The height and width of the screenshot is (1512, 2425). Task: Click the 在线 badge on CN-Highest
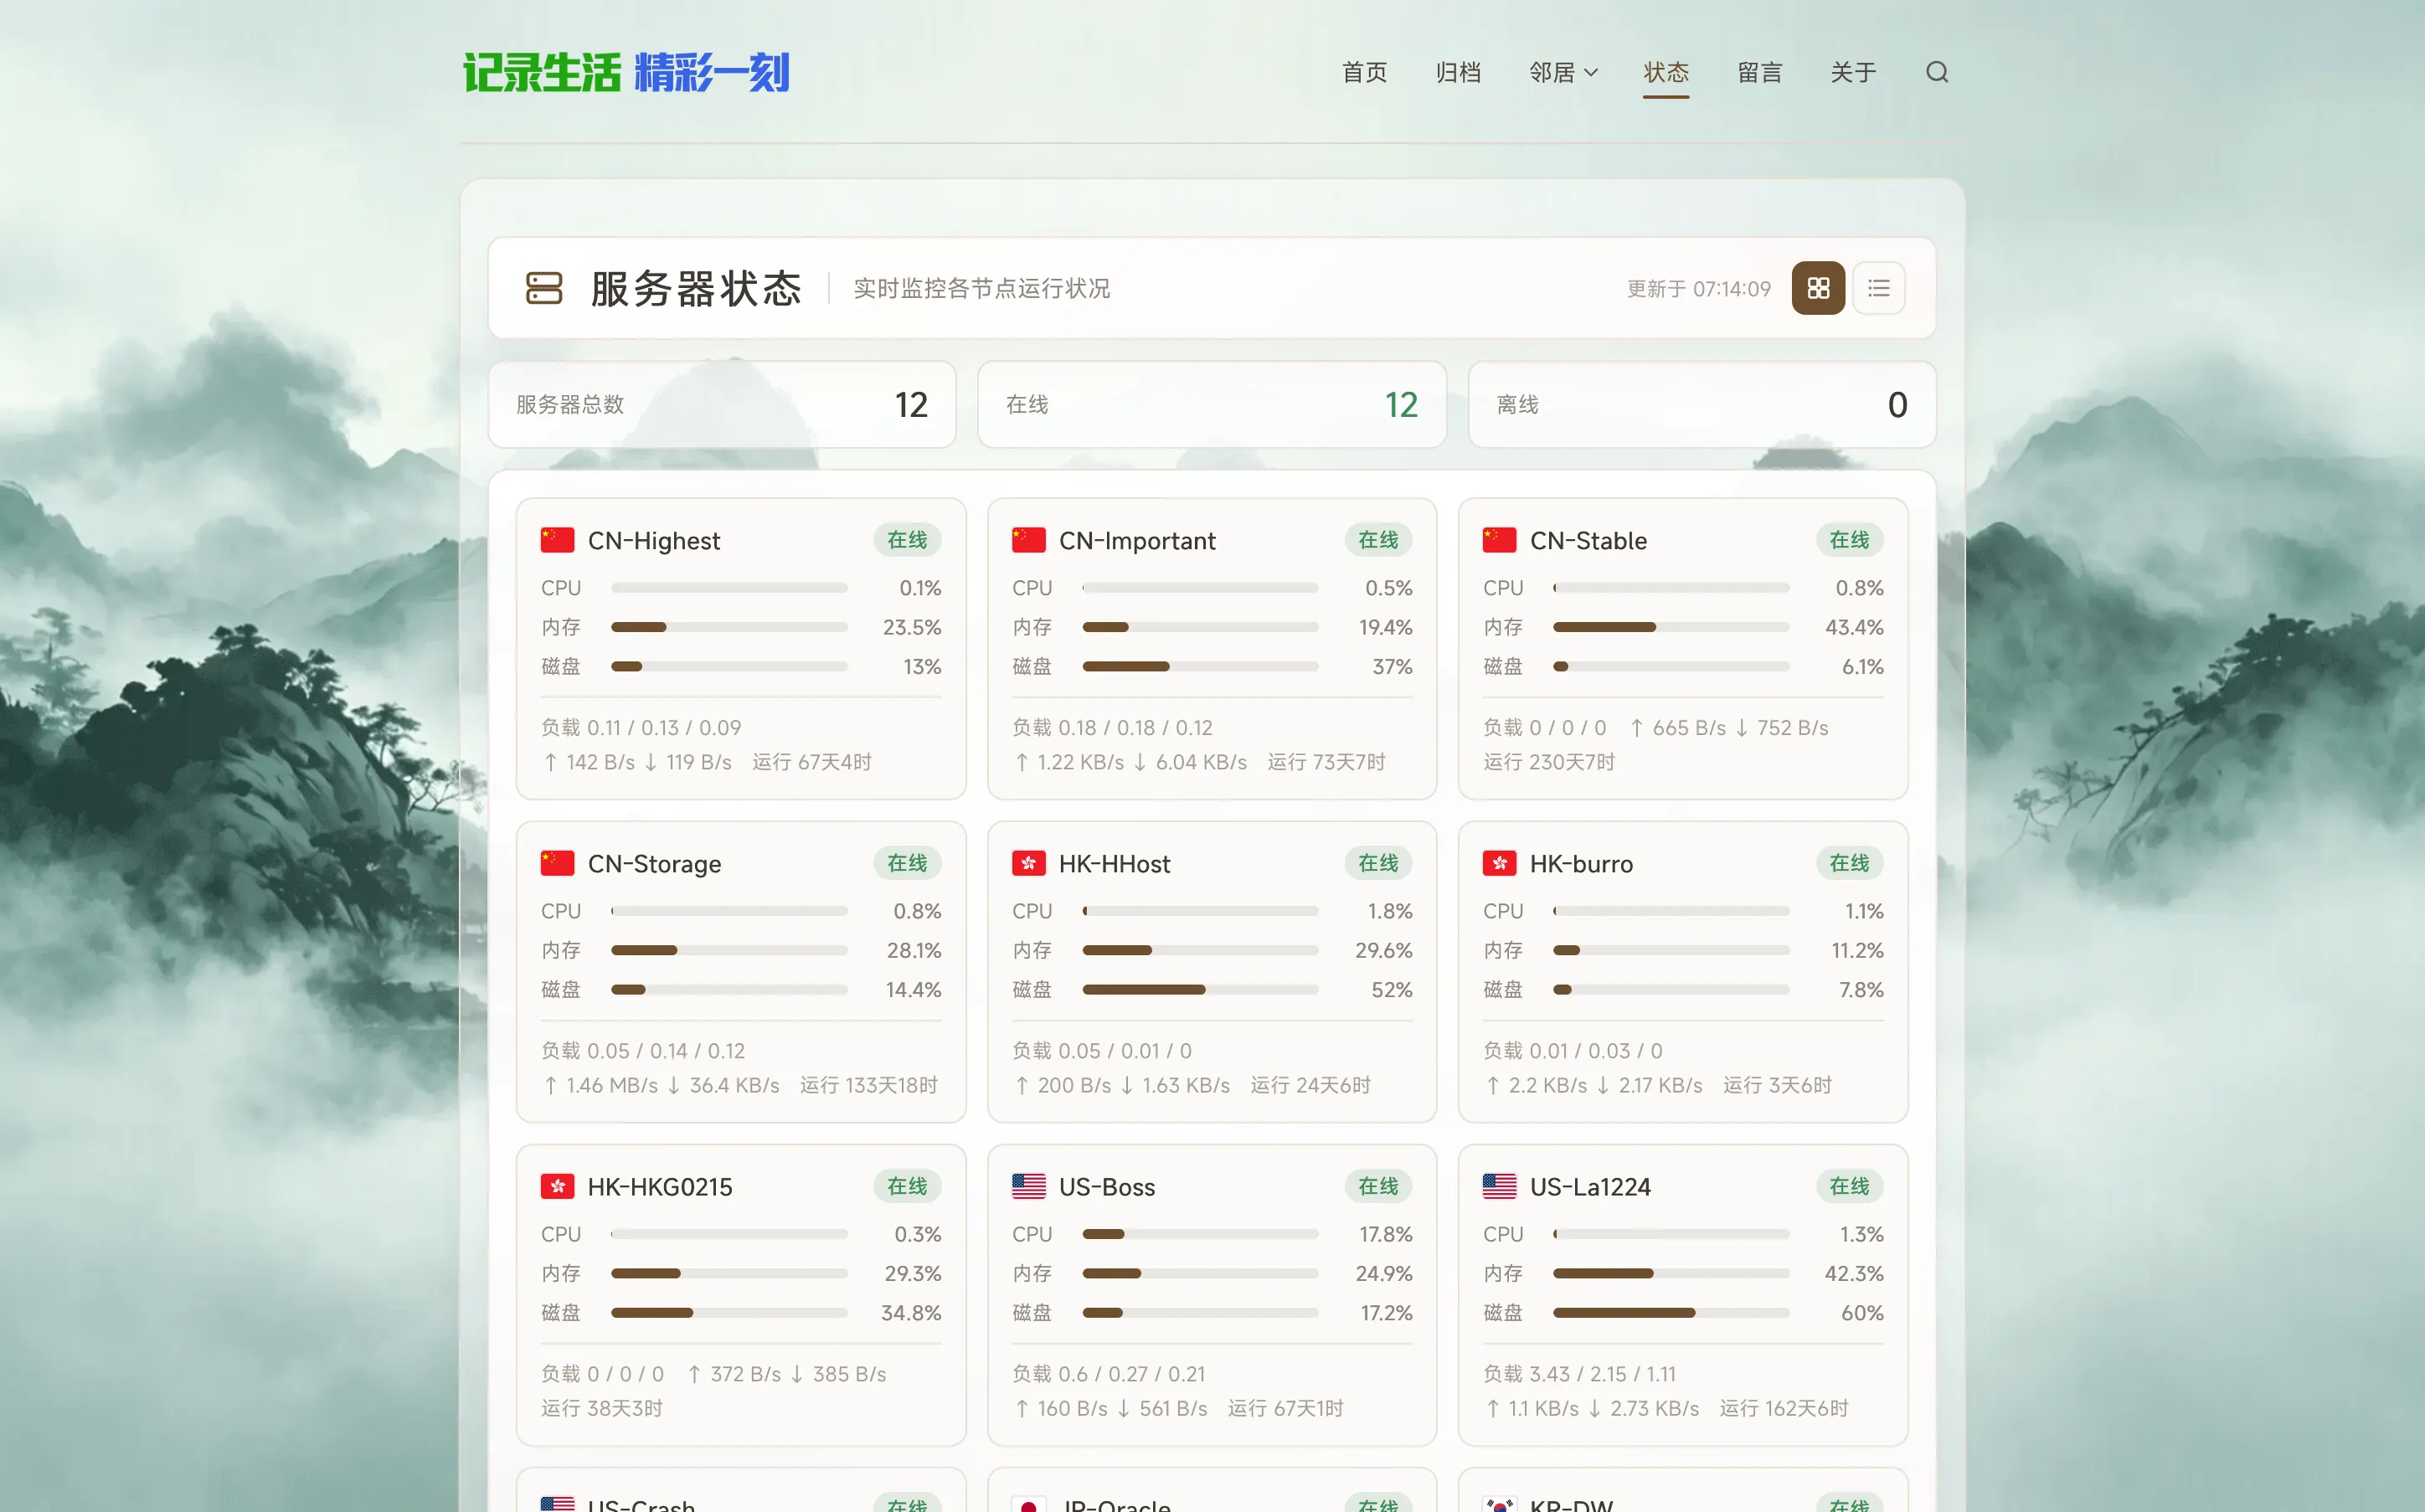(x=907, y=540)
